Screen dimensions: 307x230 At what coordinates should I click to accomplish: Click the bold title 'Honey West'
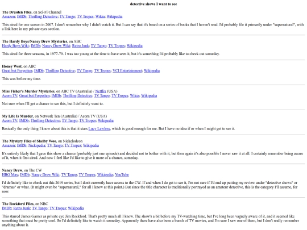point(12,66)
